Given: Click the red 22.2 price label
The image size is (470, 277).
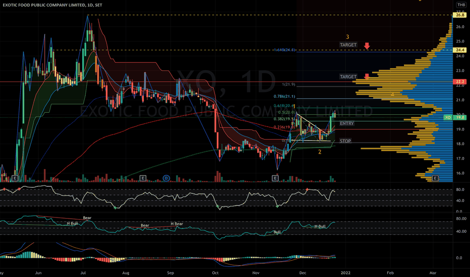Looking at the screenshot, I should pos(460,82).
